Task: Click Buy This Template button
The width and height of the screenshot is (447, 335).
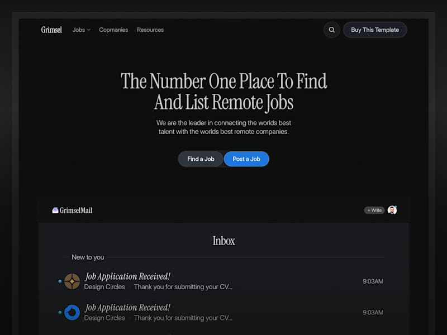Action: pyautogui.click(x=375, y=30)
